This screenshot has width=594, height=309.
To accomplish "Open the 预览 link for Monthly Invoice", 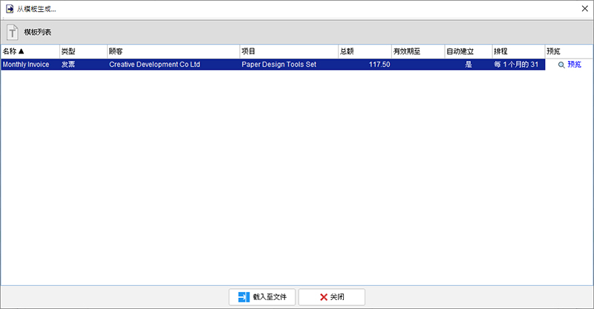I will [574, 65].
